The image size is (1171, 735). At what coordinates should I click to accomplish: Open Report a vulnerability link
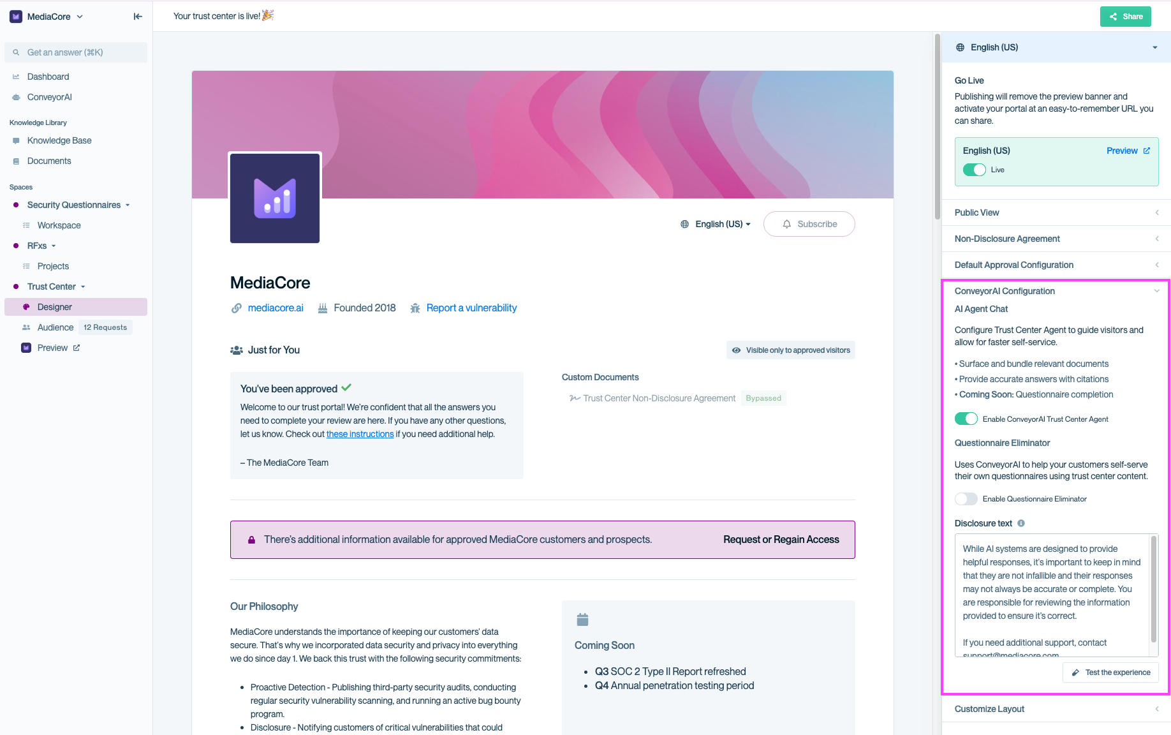coord(471,308)
